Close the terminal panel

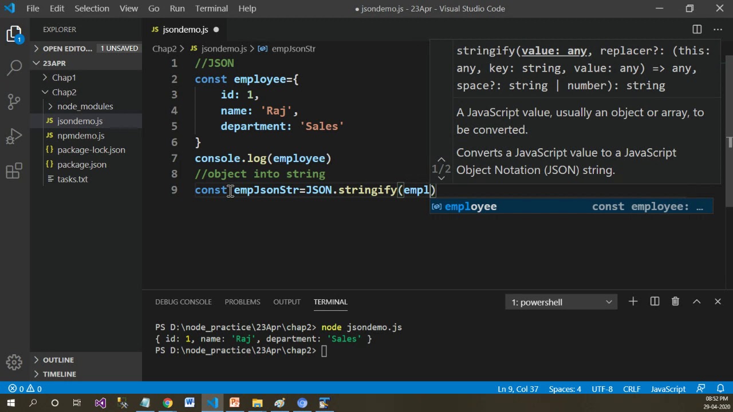[x=718, y=302]
